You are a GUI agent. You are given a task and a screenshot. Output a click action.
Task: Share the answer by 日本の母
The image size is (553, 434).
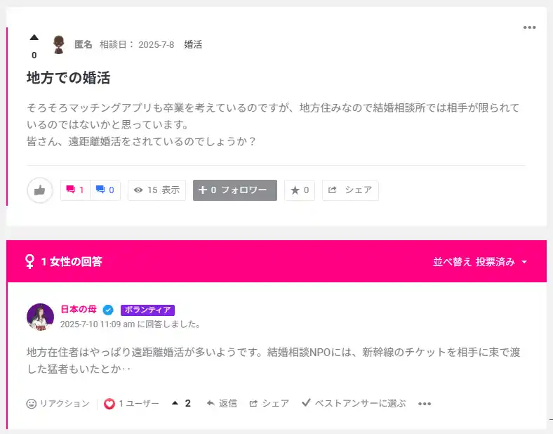coord(269,404)
